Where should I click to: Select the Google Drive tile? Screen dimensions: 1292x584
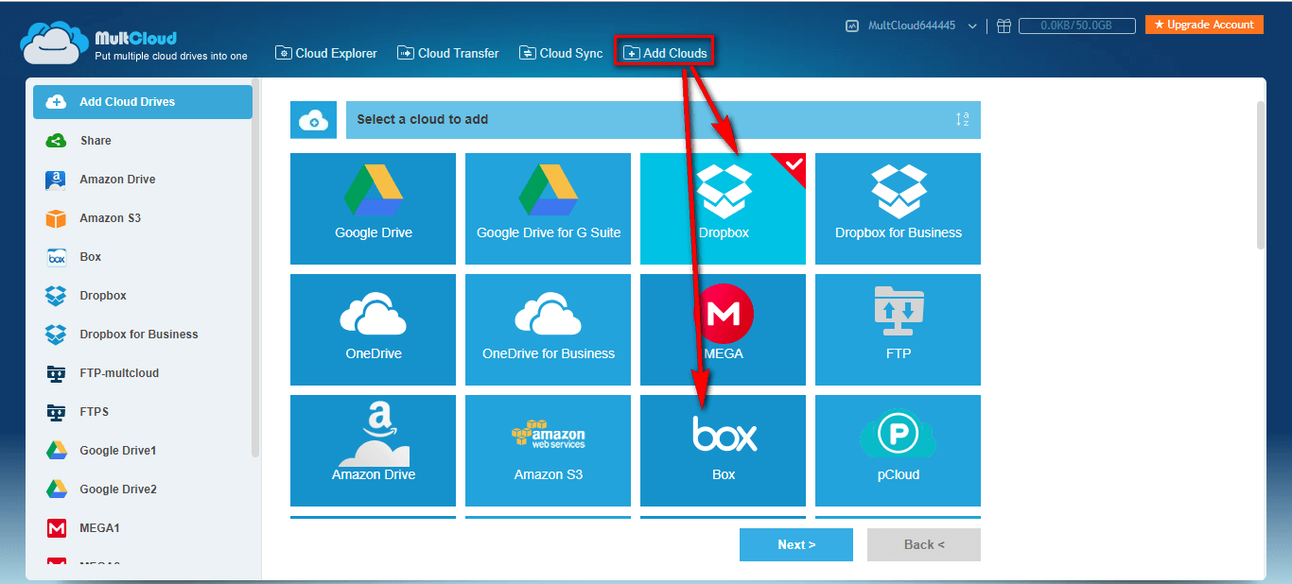coord(373,209)
